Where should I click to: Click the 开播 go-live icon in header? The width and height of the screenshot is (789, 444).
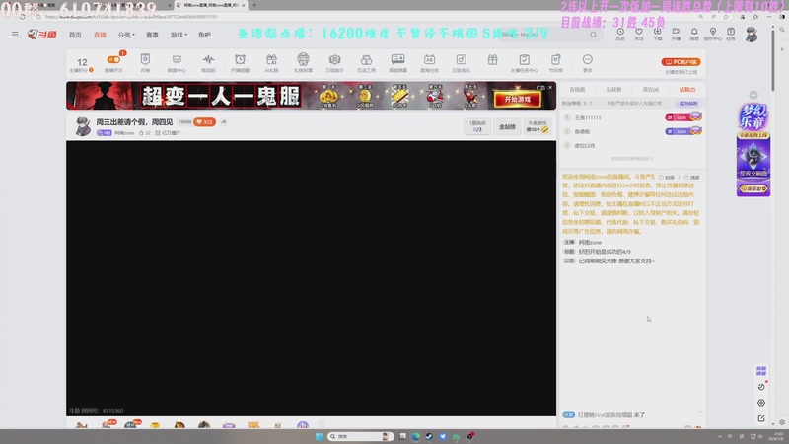click(x=676, y=34)
